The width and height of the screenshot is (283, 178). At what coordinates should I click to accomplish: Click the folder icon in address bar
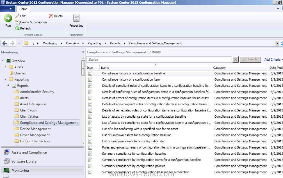(26, 43)
